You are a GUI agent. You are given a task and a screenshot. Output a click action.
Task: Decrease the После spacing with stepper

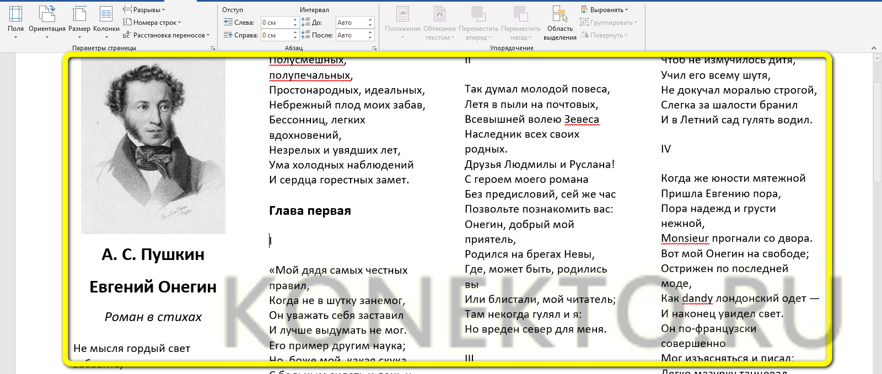tap(371, 38)
